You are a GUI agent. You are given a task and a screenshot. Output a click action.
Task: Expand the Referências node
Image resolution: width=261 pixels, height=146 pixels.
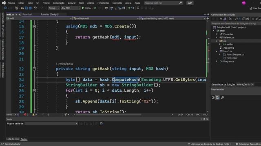tap(217, 38)
